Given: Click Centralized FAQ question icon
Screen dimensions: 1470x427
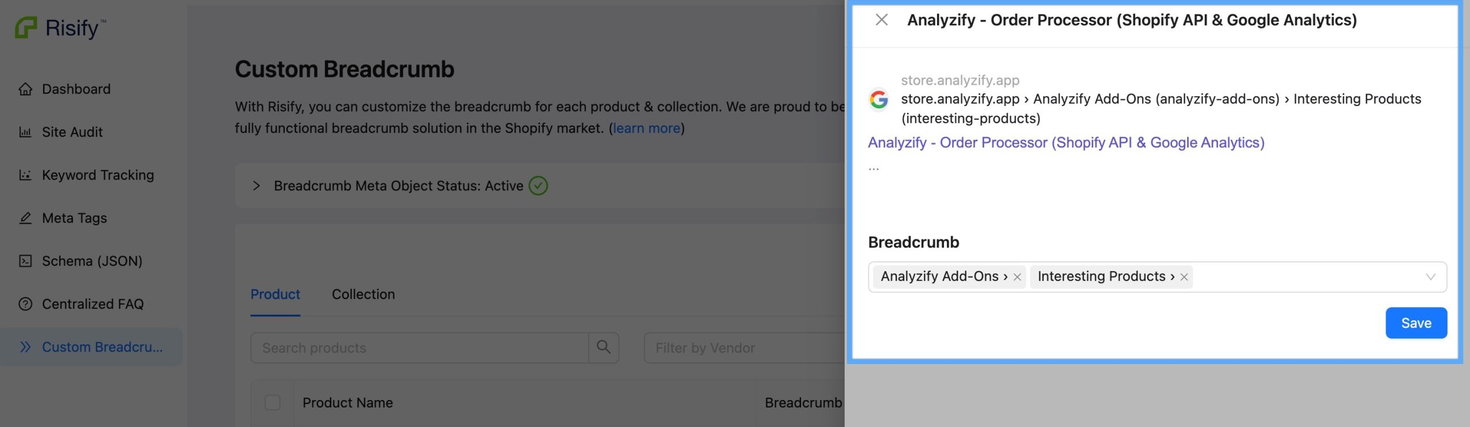Looking at the screenshot, I should (25, 304).
